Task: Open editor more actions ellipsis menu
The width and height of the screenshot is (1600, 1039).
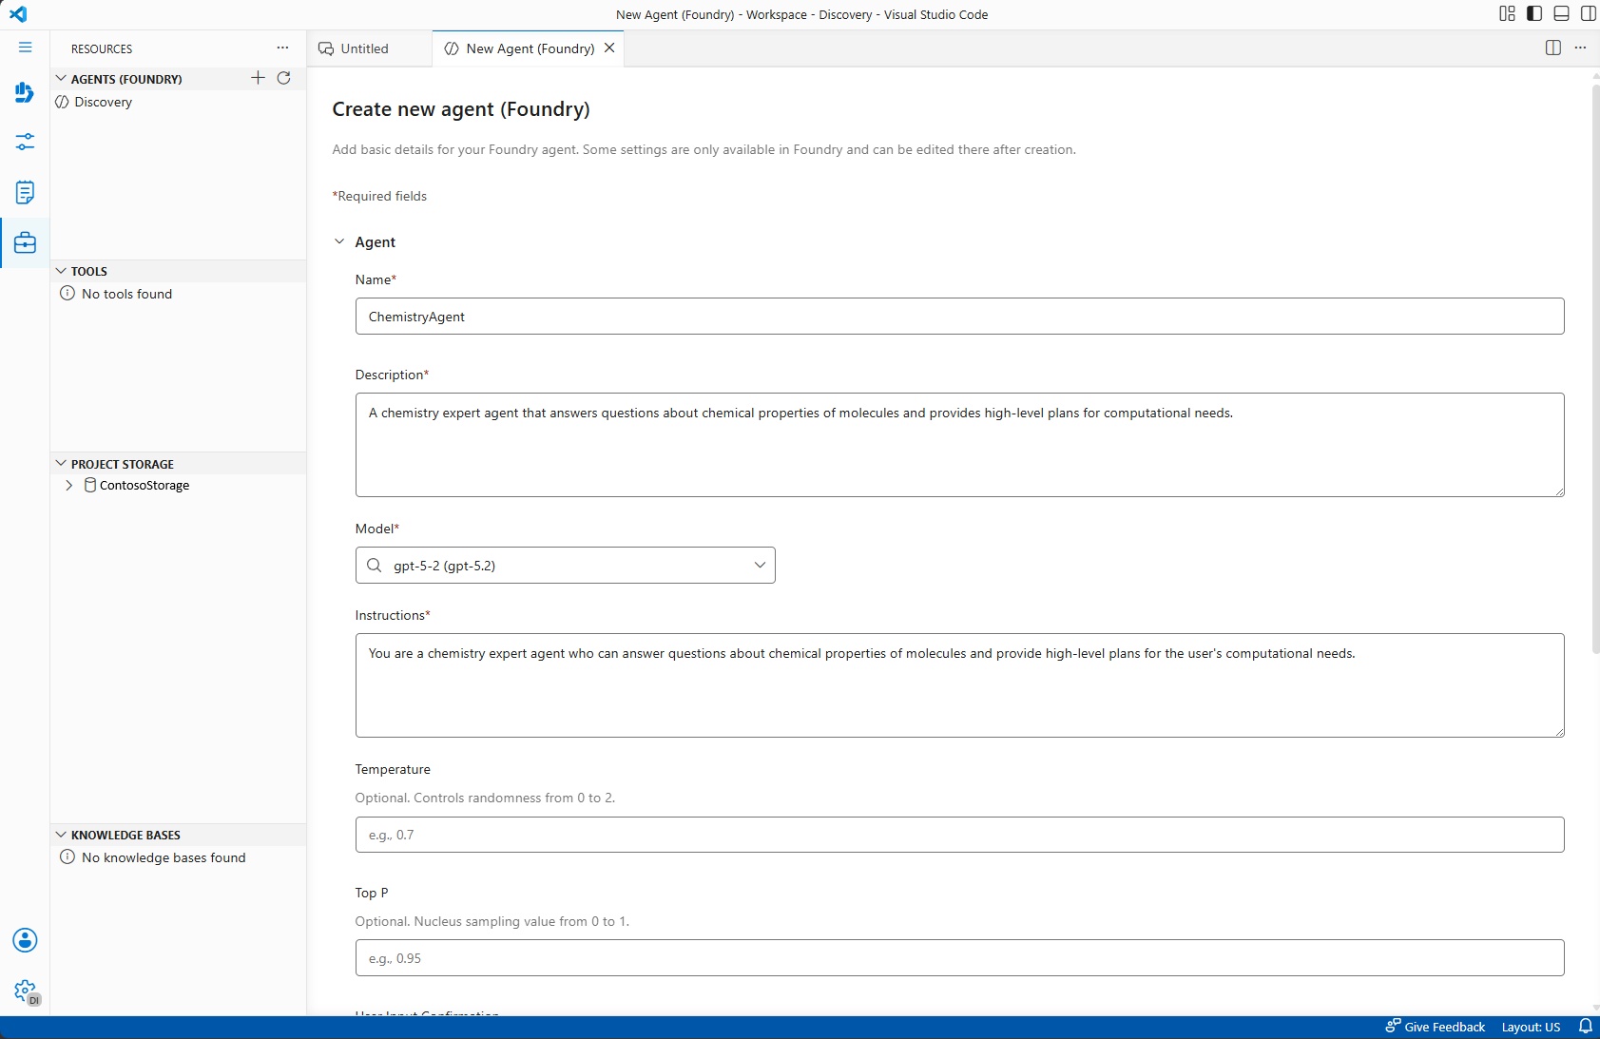Action: [x=1580, y=48]
